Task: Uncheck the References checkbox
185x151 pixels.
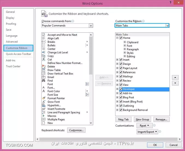Action: pyautogui.click(x=121, y=72)
